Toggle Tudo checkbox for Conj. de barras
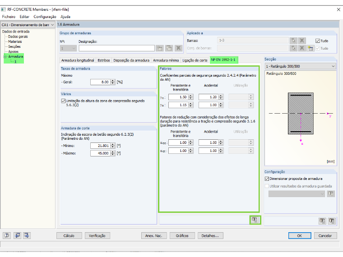Image resolution: width=343 pixels, height=257 pixels. [318, 48]
